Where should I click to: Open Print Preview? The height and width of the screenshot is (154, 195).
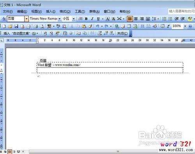point(42,26)
